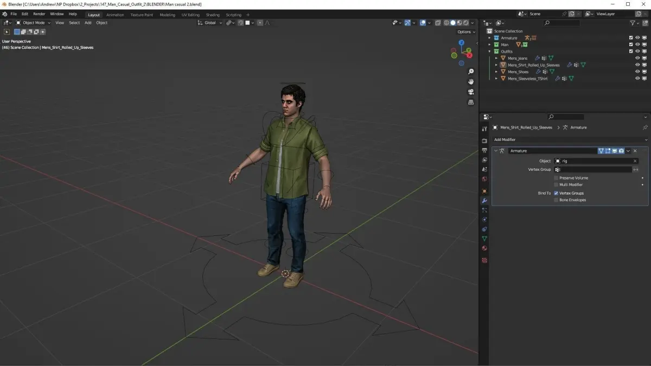651x366 pixels.
Task: Open the Object Constraints properties tab
Action: point(484,229)
